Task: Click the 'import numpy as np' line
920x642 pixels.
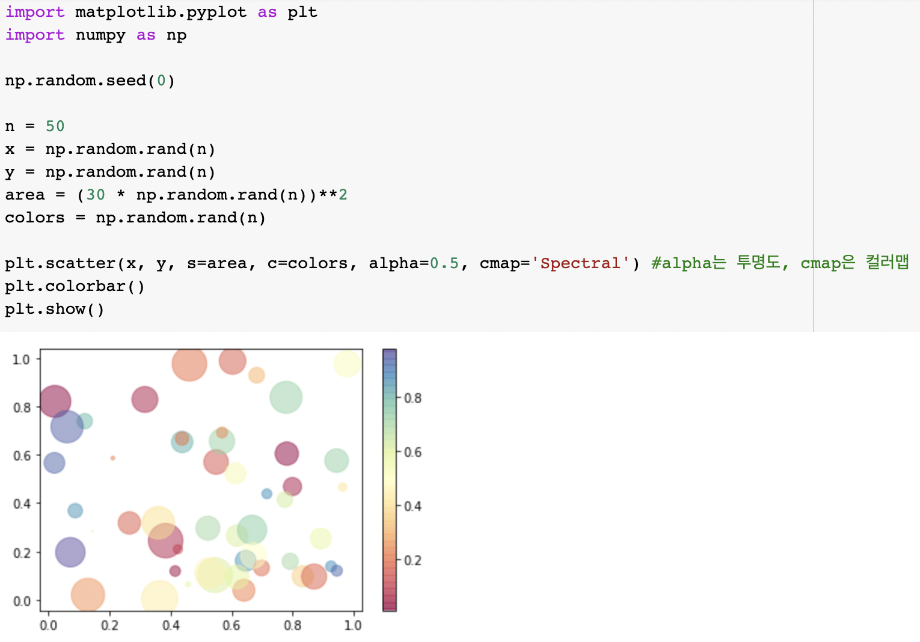Action: (x=96, y=35)
